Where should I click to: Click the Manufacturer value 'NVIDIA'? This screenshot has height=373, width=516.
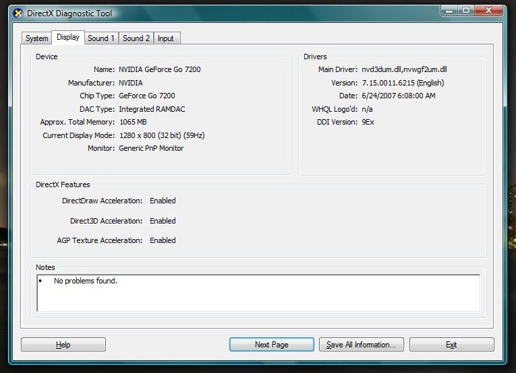pos(131,83)
